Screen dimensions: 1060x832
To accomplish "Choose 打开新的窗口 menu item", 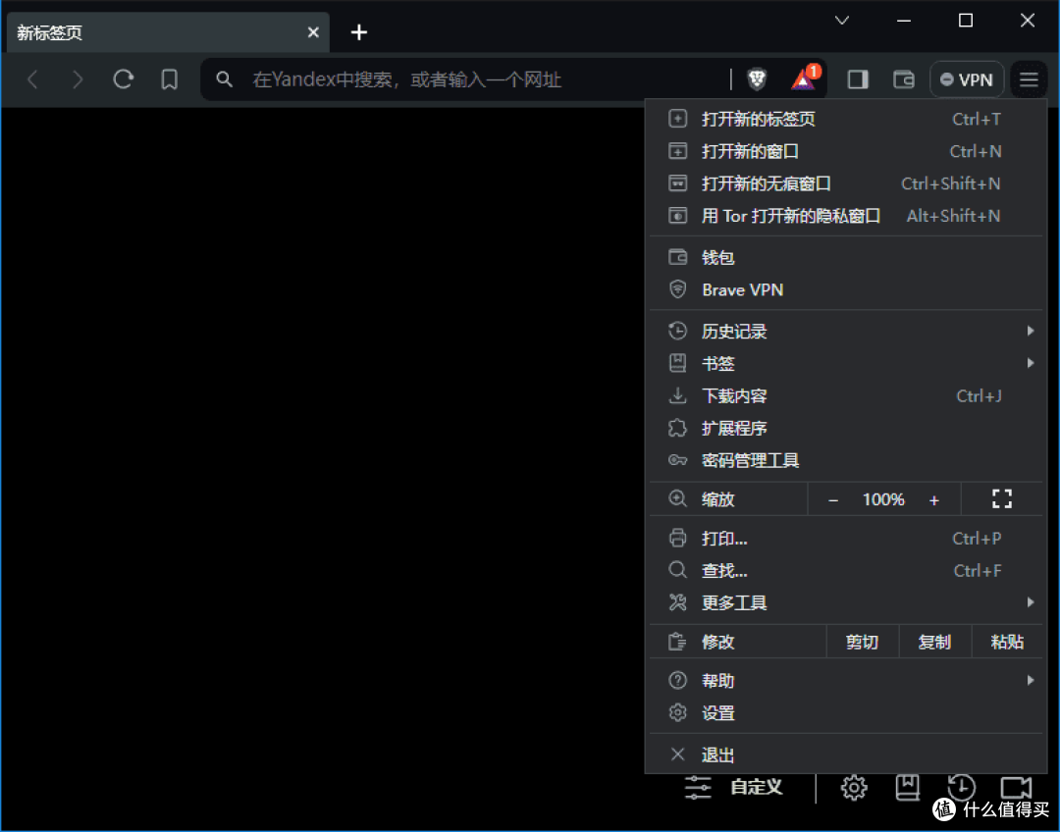I will [845, 151].
